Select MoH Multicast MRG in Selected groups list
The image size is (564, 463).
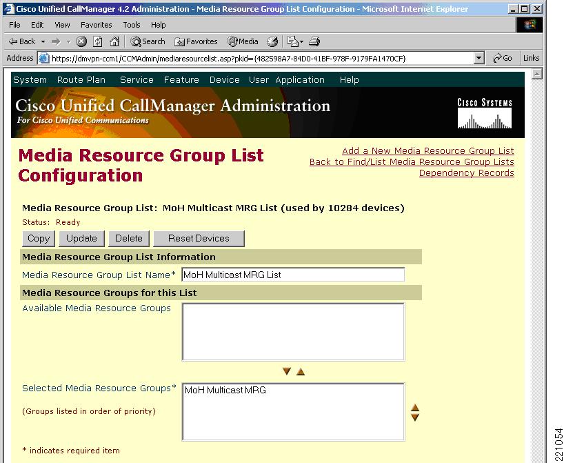click(225, 391)
